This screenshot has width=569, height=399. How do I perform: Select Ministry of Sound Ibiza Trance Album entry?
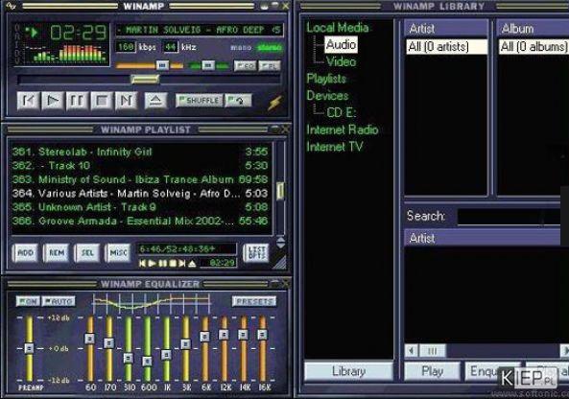pos(140,179)
